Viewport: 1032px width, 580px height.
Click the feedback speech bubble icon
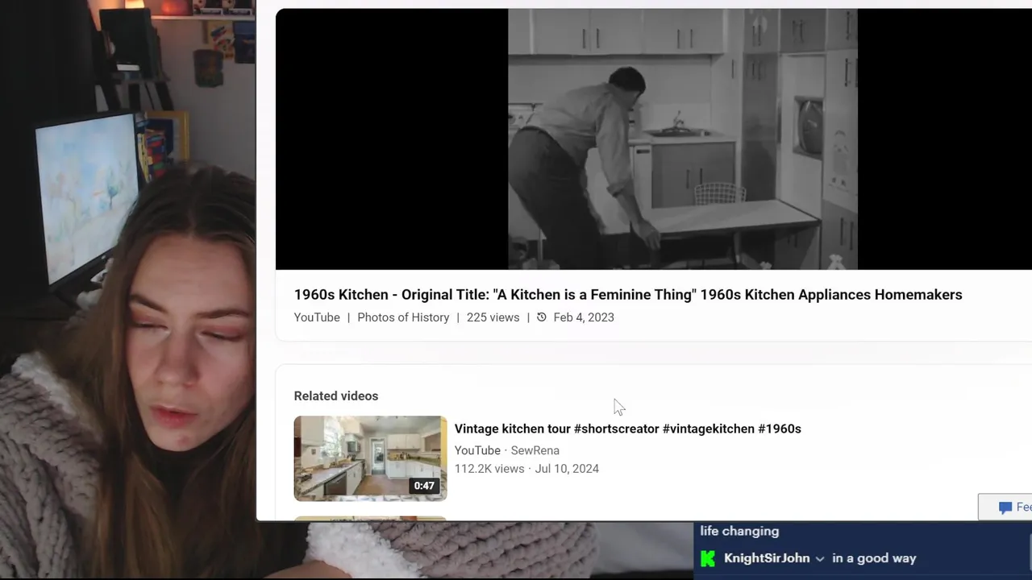(x=1005, y=507)
